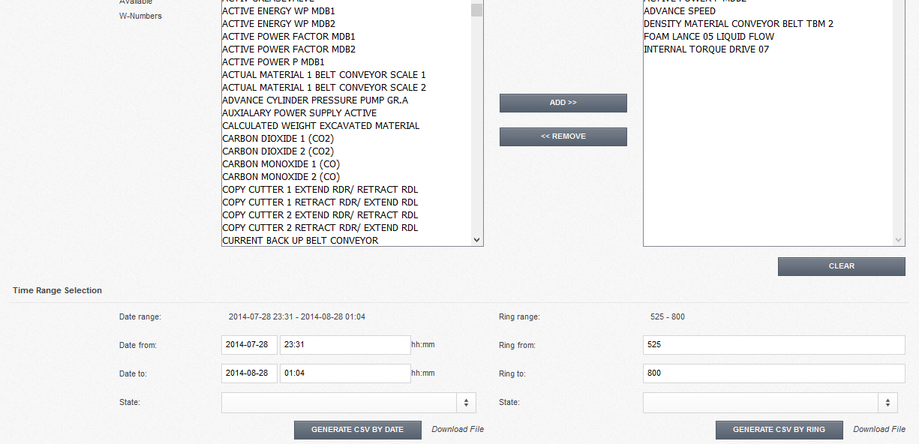Click the REMOVE button to remove signals
The image size is (919, 444).
563,136
